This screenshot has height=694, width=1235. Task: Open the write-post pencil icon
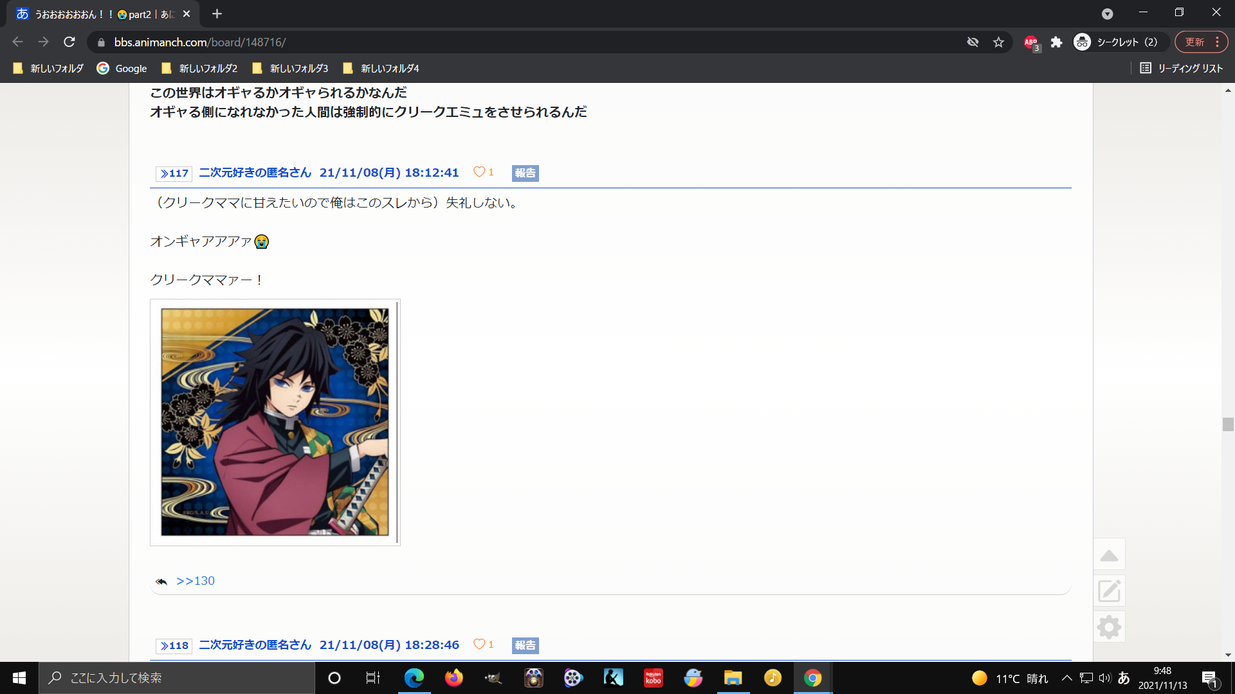coord(1109,591)
